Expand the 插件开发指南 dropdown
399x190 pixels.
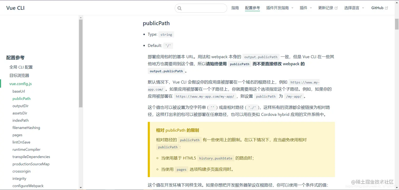[x=278, y=8]
